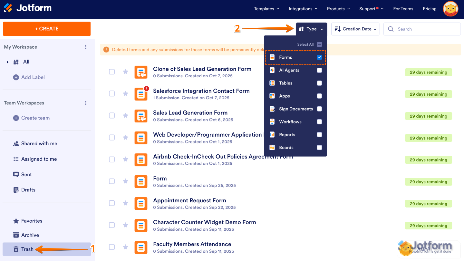Image resolution: width=464 pixels, height=261 pixels.
Task: Open the Favorites section
Action: 32,221
